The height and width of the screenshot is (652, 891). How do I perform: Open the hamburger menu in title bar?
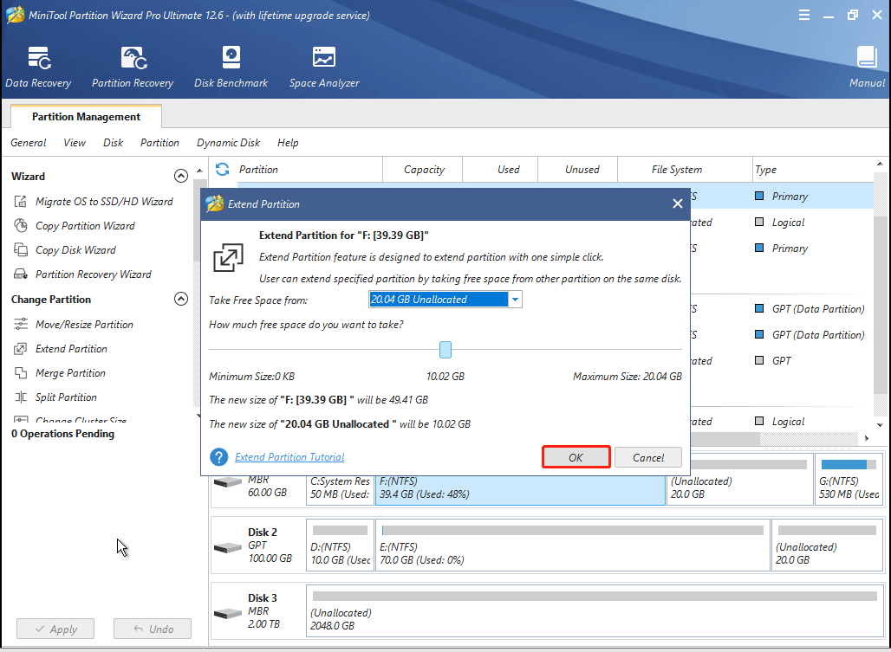tap(804, 14)
